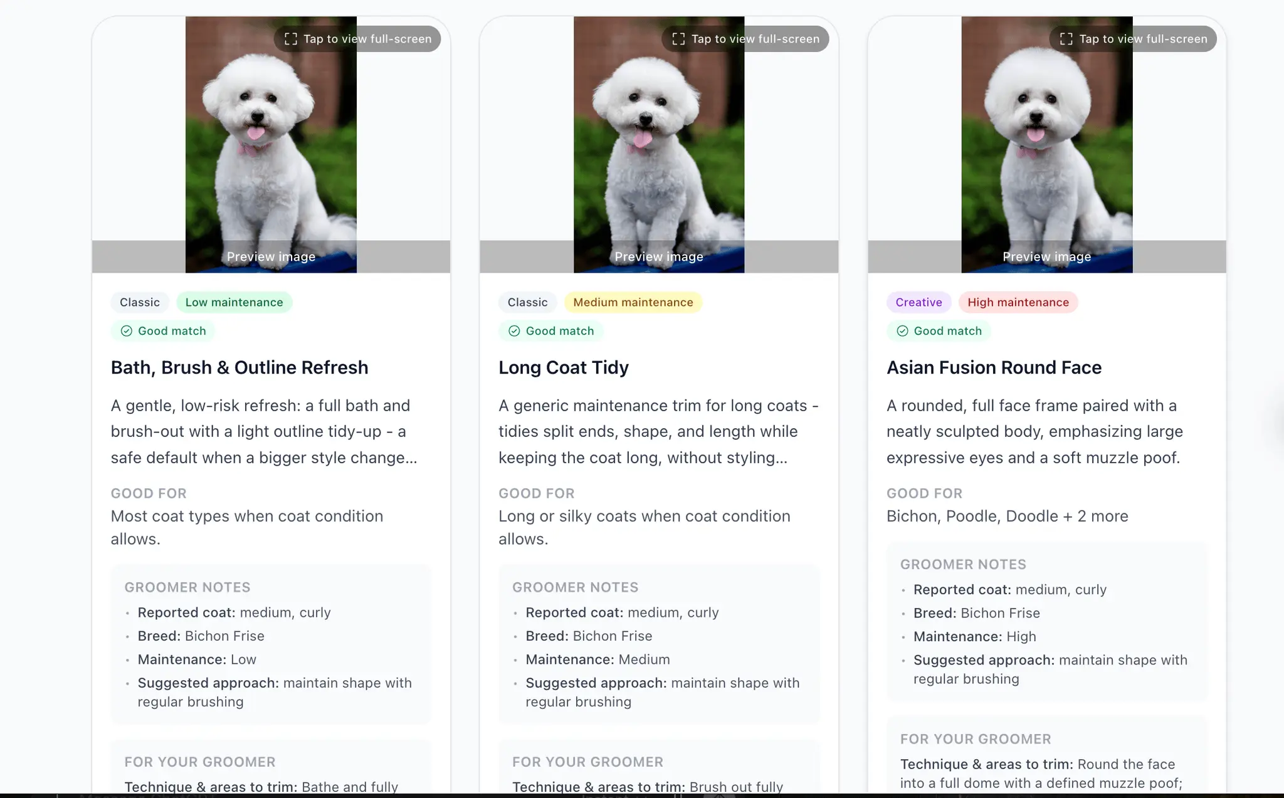
Task: Click "Bichon, Poodle, Doodle + 2 more" text
Action: click(x=1007, y=516)
